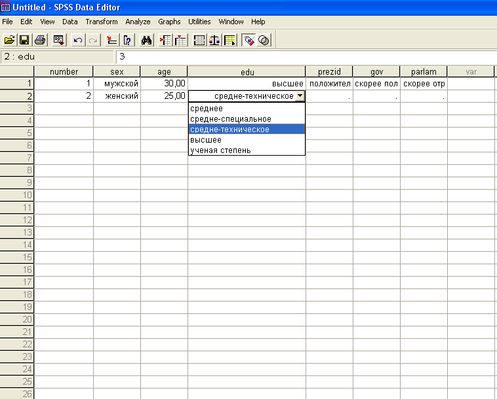The width and height of the screenshot is (497, 399).
Task: Select the 'number' column header
Action: click(64, 72)
